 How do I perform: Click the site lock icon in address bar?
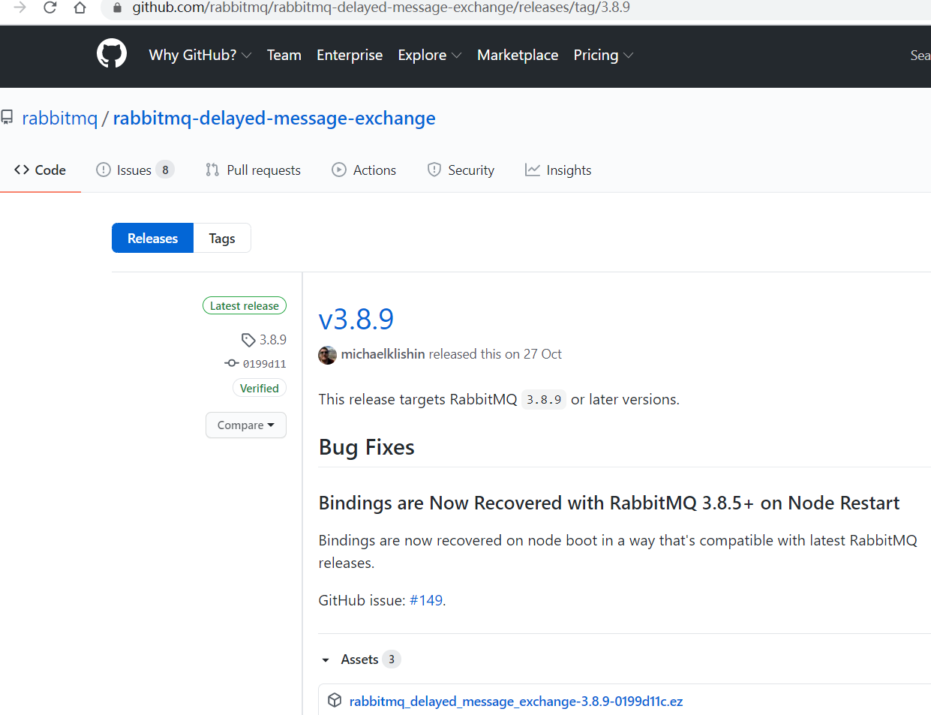(117, 8)
